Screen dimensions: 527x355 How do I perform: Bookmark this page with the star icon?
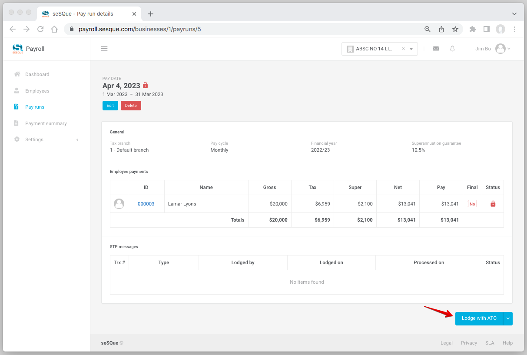pyautogui.click(x=455, y=29)
